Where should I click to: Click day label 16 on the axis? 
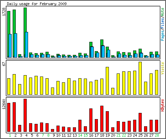[x=91, y=135]
